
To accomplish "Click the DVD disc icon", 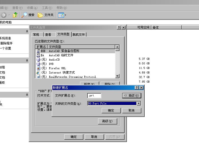I will 38,64.
